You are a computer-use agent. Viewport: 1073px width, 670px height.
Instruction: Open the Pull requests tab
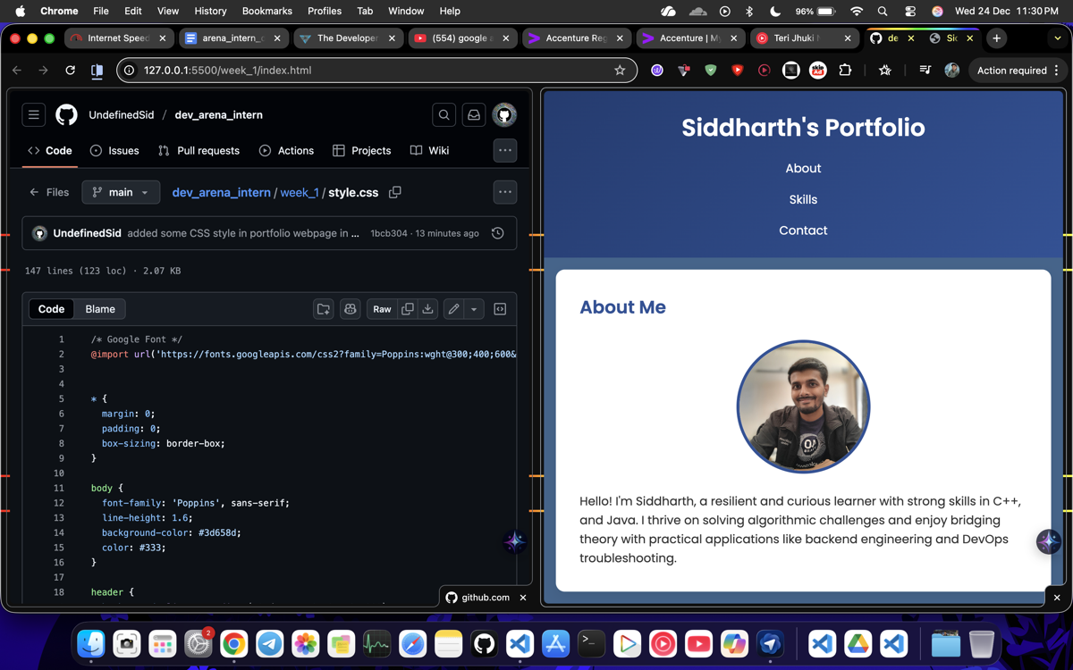199,151
